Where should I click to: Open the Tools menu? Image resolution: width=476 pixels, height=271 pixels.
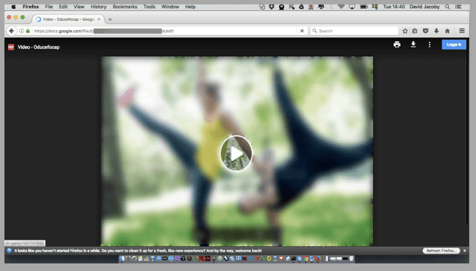pyautogui.click(x=149, y=6)
